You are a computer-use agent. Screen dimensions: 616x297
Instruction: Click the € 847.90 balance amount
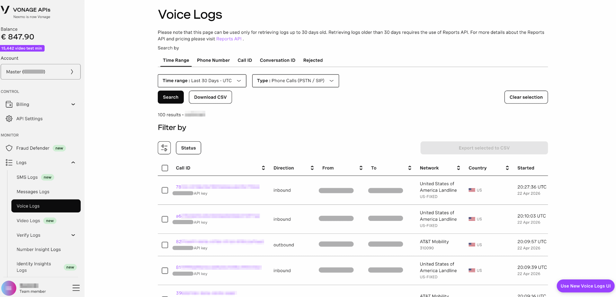18,37
